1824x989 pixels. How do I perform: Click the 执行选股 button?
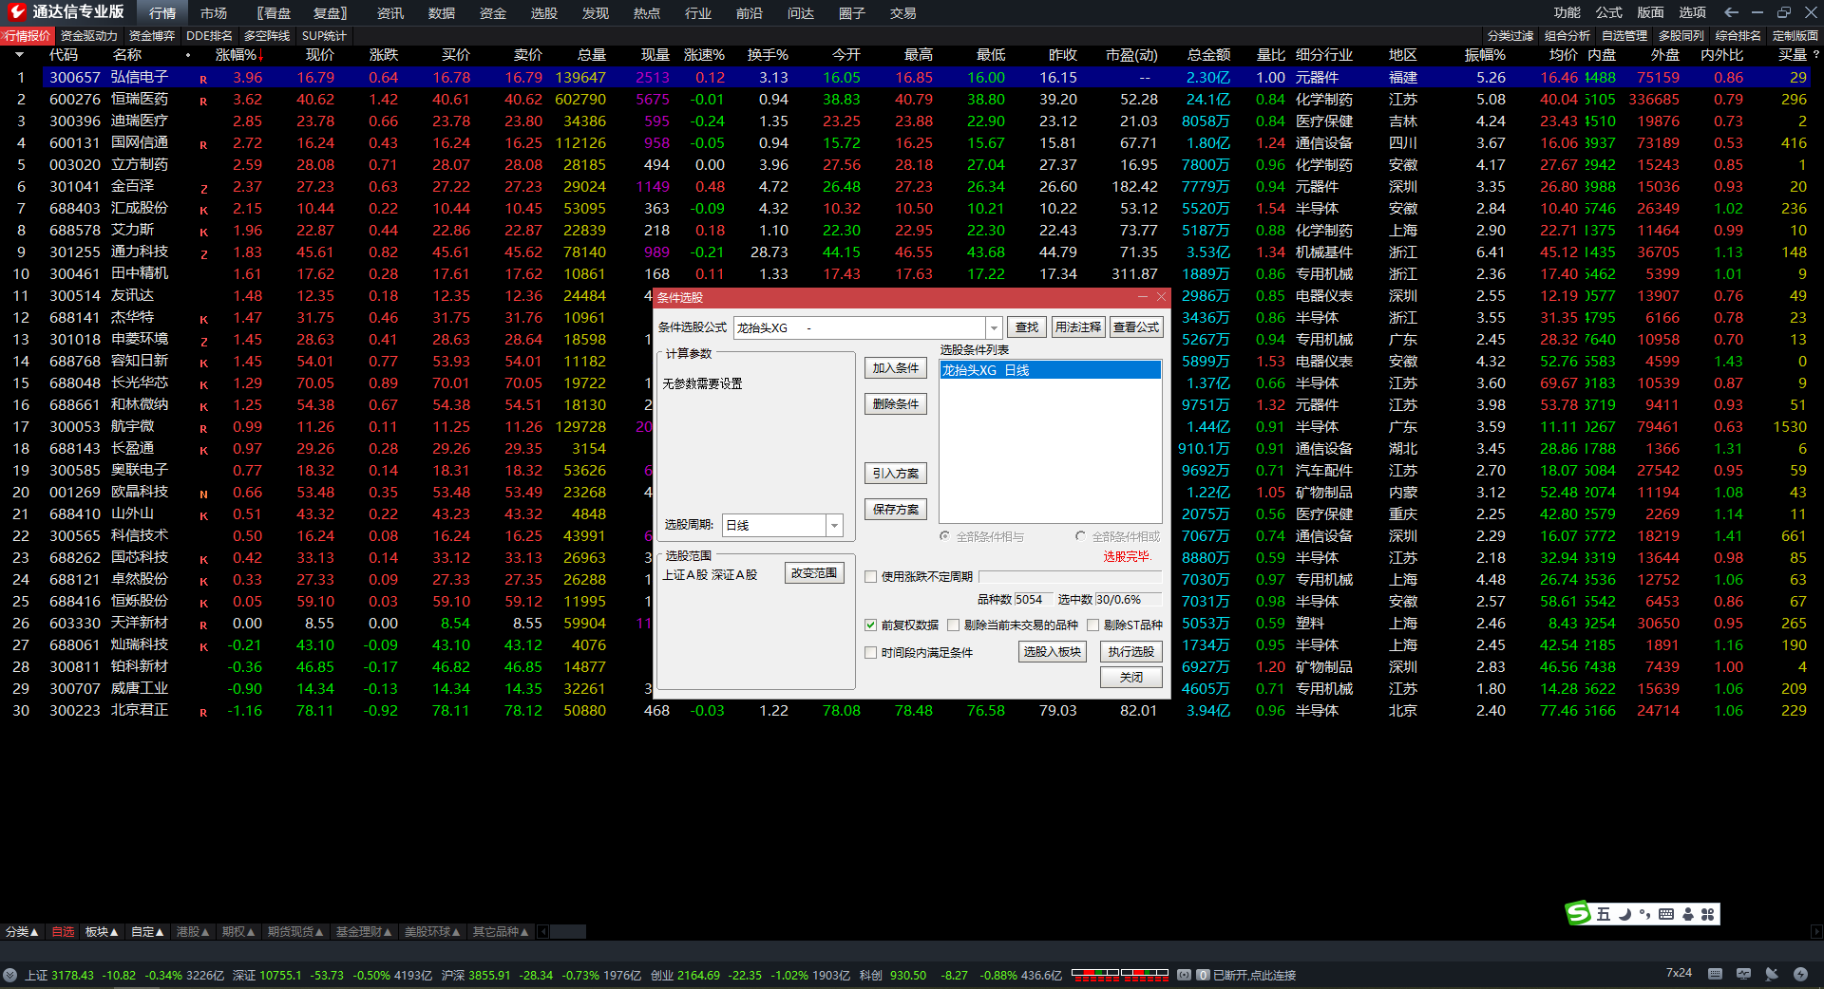click(1130, 651)
